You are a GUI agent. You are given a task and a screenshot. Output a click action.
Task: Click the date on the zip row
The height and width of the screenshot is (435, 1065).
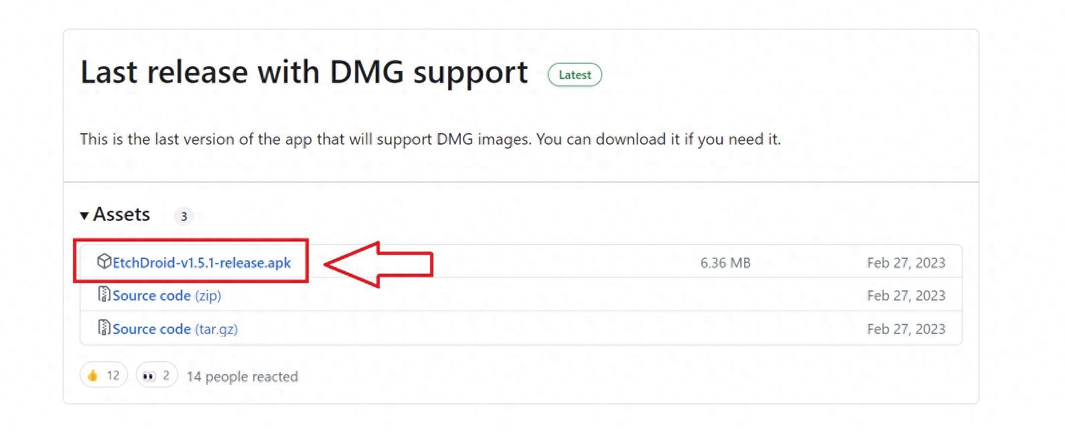click(906, 296)
